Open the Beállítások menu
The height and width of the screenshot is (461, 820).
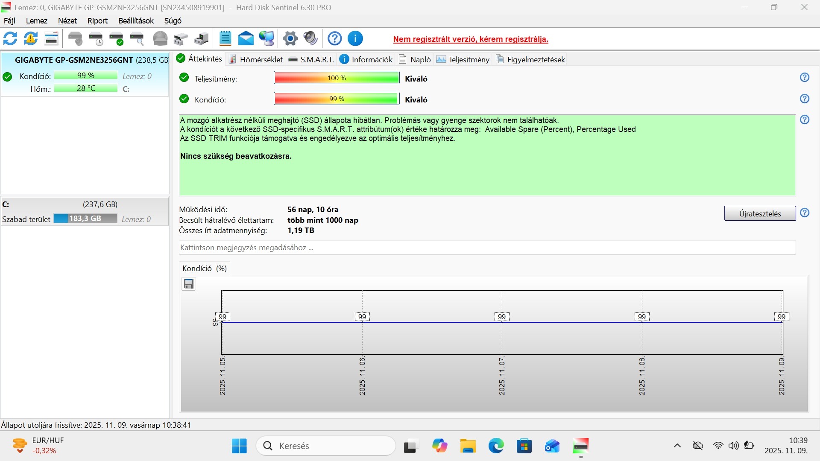tap(136, 20)
